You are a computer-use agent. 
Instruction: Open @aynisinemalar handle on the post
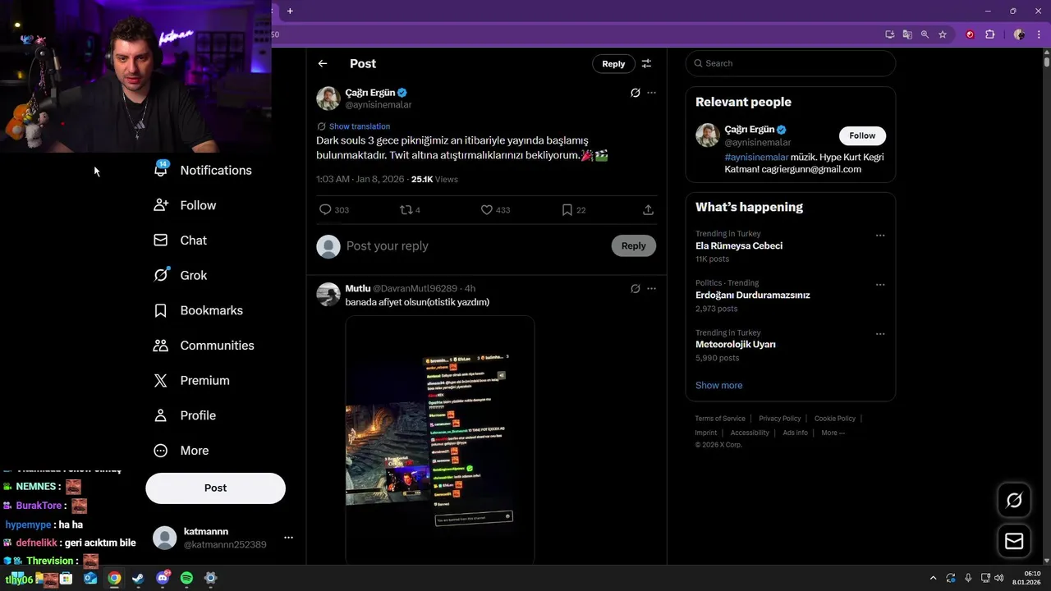click(379, 105)
